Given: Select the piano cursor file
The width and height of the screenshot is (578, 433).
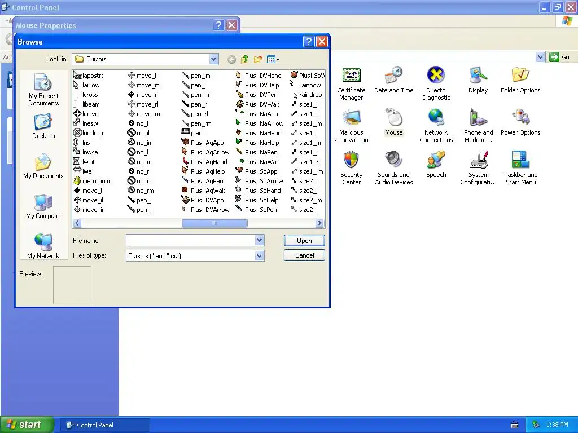Looking at the screenshot, I should (x=194, y=133).
